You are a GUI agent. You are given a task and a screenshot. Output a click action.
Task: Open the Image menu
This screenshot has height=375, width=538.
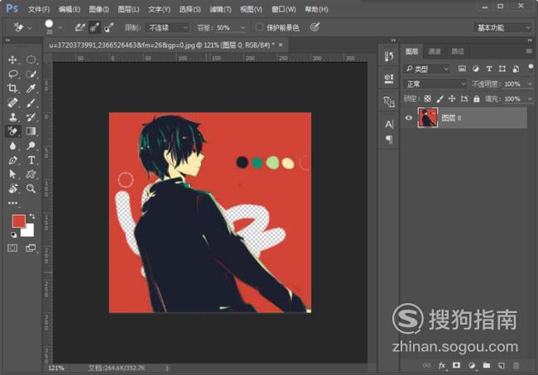98,10
